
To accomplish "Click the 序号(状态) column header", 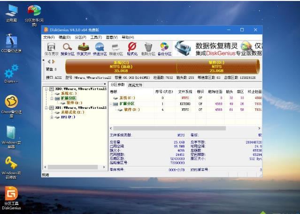I will tap(164, 92).
